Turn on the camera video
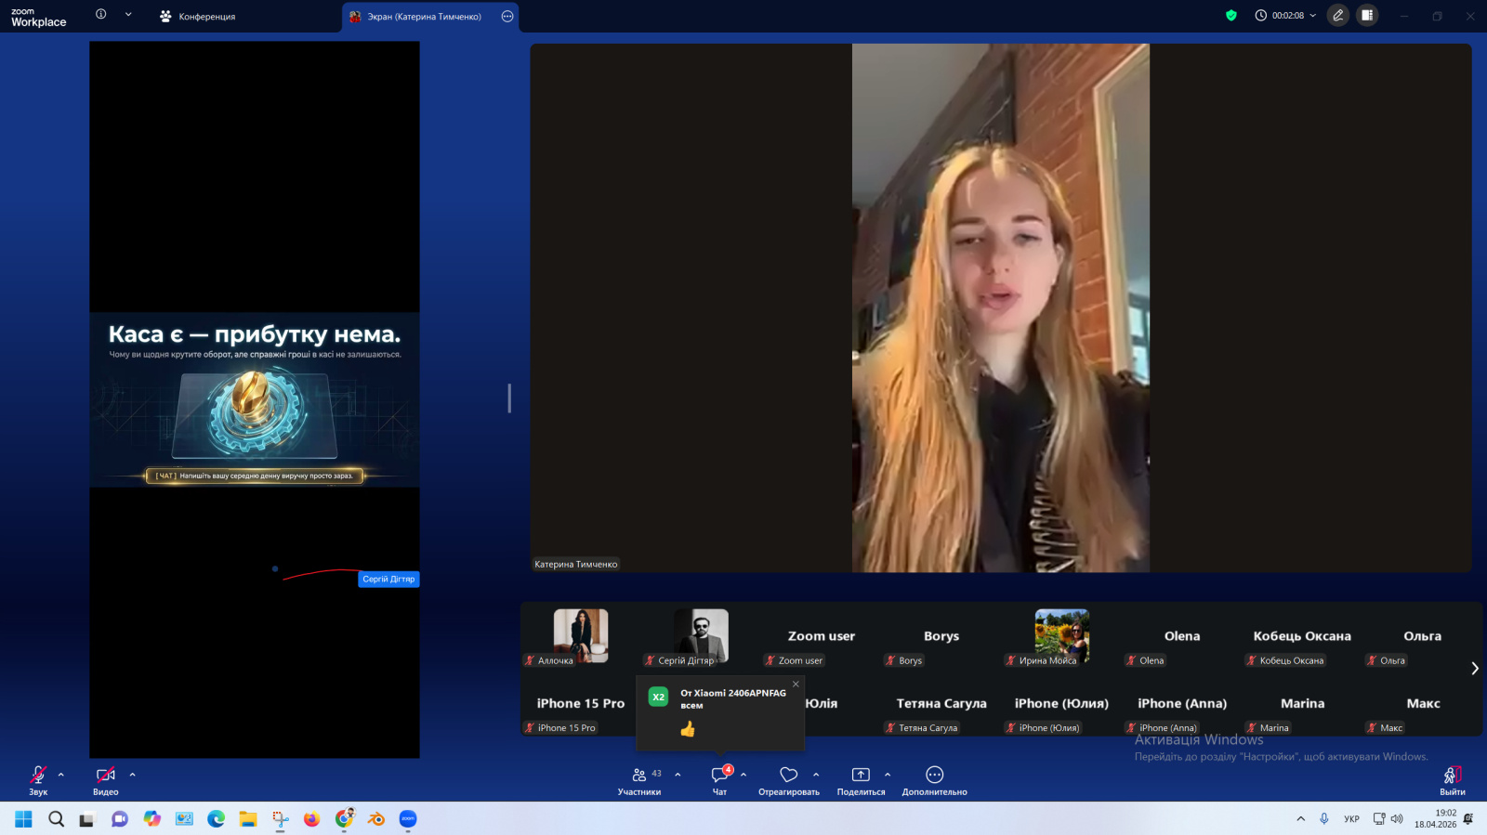The width and height of the screenshot is (1487, 835). coord(105,780)
